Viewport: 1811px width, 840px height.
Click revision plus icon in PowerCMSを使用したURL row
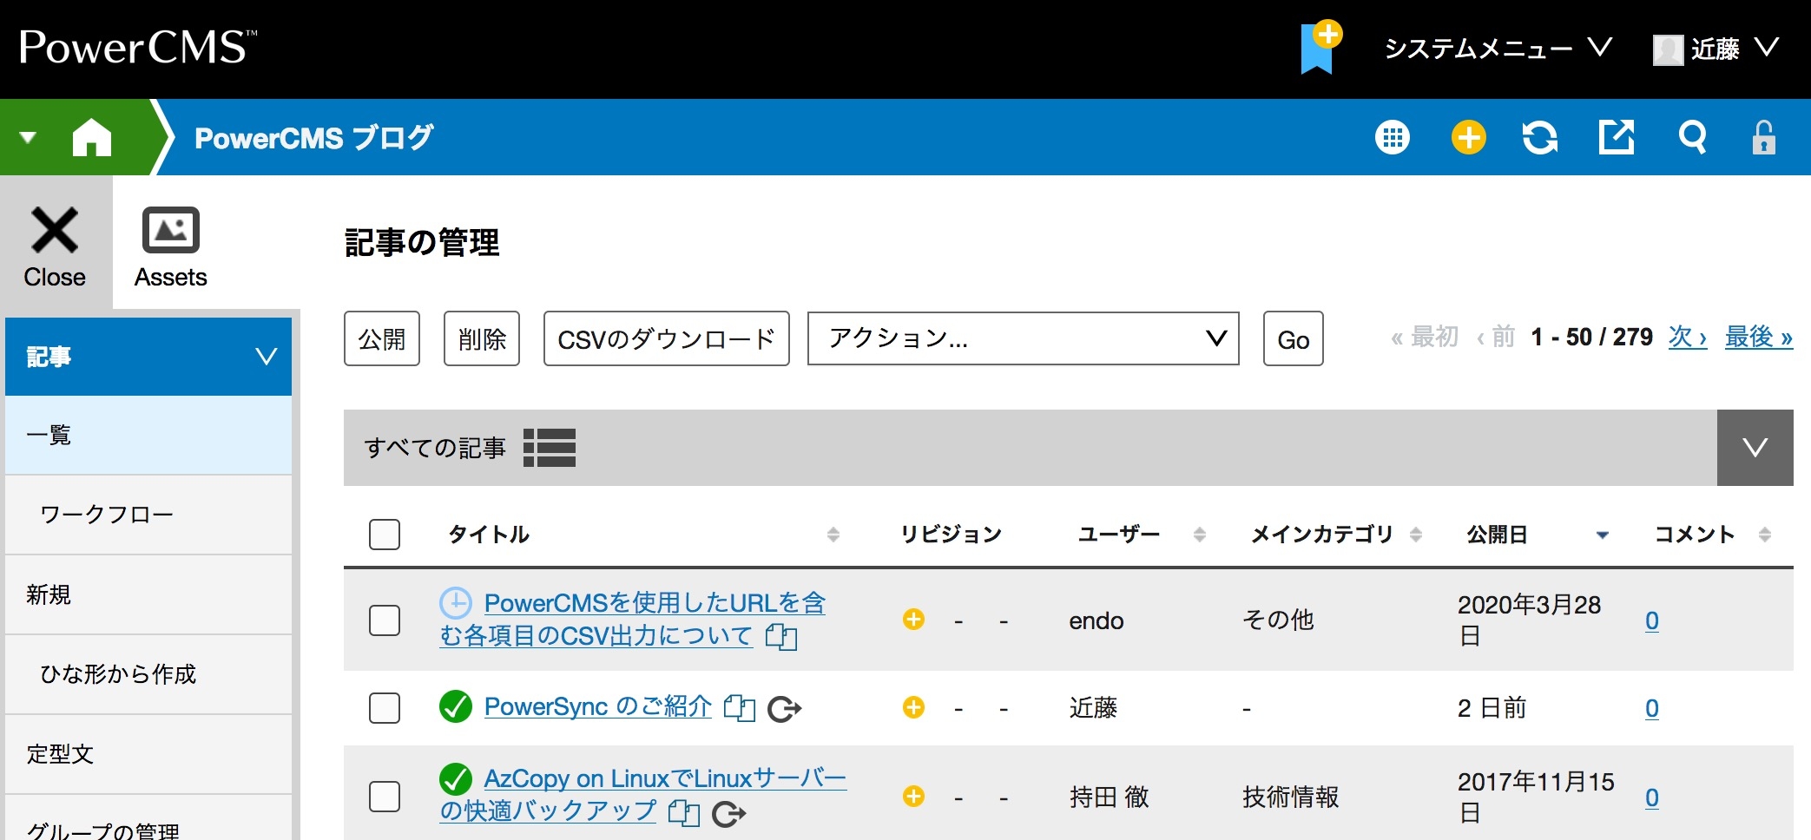click(x=913, y=620)
